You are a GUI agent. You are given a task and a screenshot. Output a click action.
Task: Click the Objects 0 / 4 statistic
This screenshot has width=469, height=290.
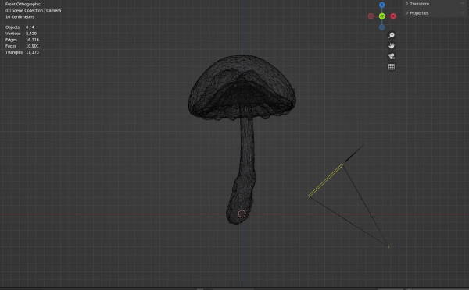click(20, 27)
